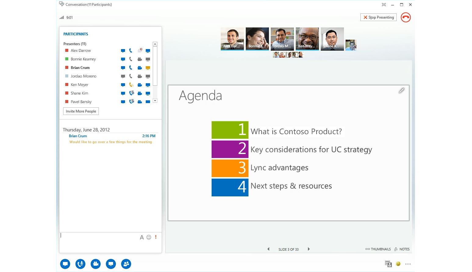The height and width of the screenshot is (272, 472).
Task: Select Bonnie K... video thumbnail
Action: (257, 39)
